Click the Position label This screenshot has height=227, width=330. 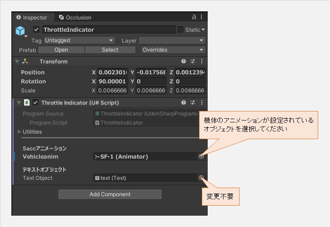click(33, 72)
